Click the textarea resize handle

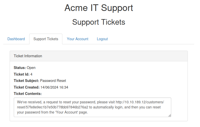pyautogui.click(x=169, y=115)
